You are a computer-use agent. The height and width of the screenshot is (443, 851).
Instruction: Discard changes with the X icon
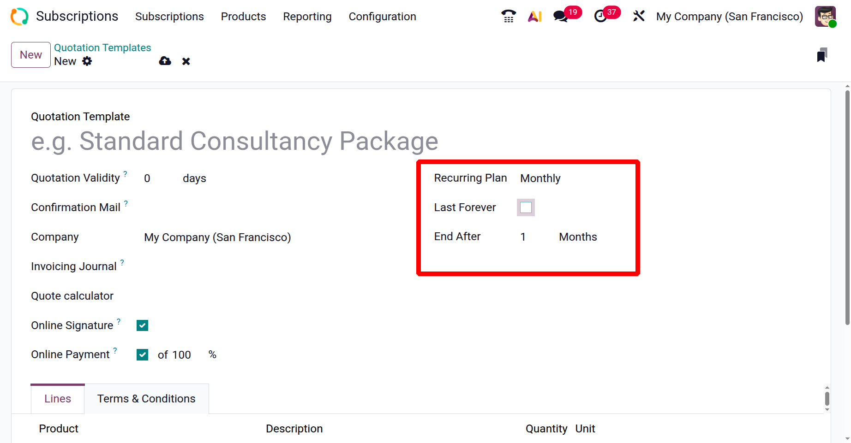(x=186, y=61)
